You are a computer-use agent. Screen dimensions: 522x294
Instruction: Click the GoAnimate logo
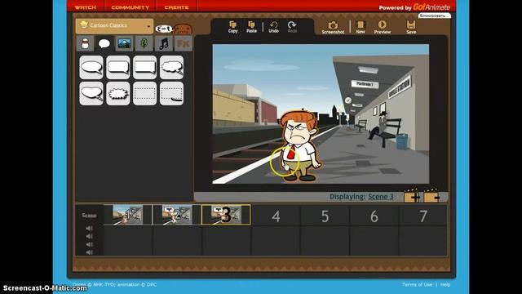431,7
